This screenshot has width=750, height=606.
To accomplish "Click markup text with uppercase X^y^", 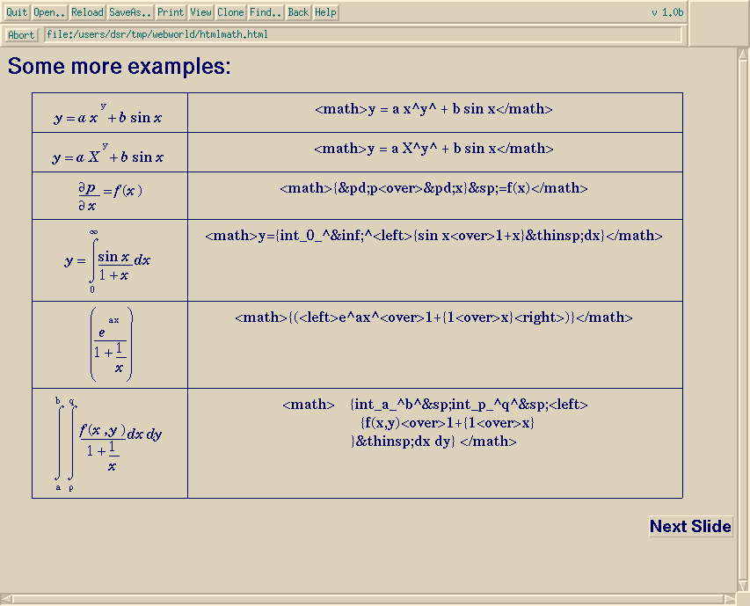I will point(433,149).
